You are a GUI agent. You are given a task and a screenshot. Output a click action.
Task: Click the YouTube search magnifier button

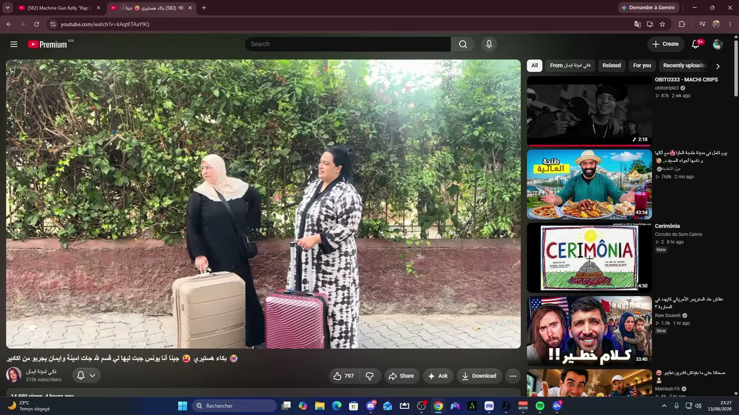(463, 44)
